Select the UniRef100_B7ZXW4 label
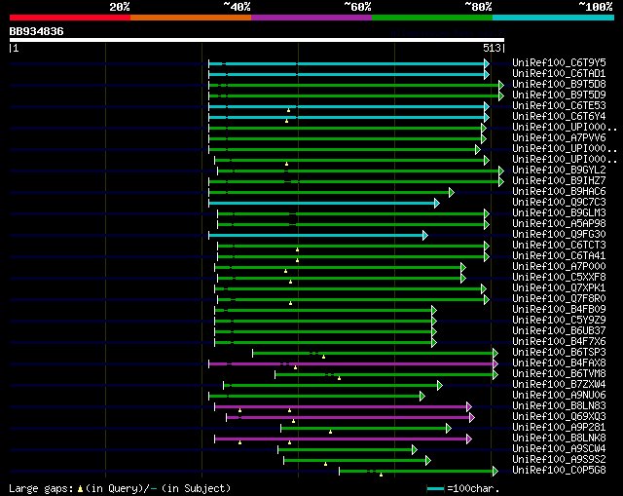Screen dimensions: 623x496 pyautogui.click(x=559, y=385)
